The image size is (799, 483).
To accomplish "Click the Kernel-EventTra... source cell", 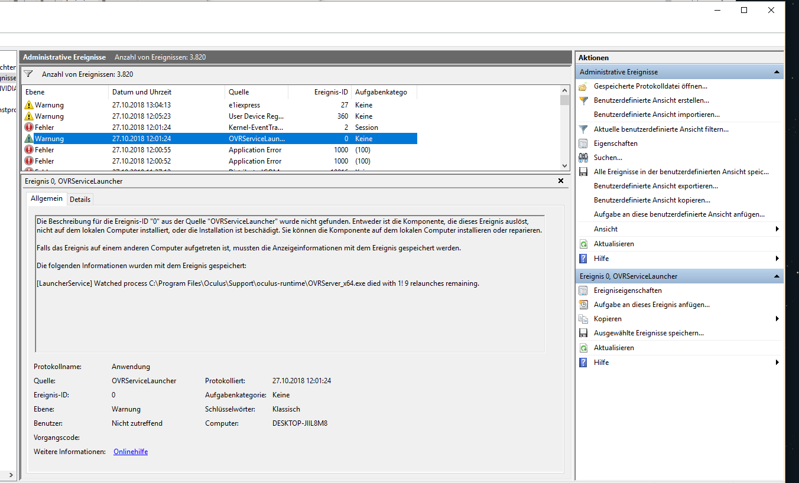I will [256, 128].
